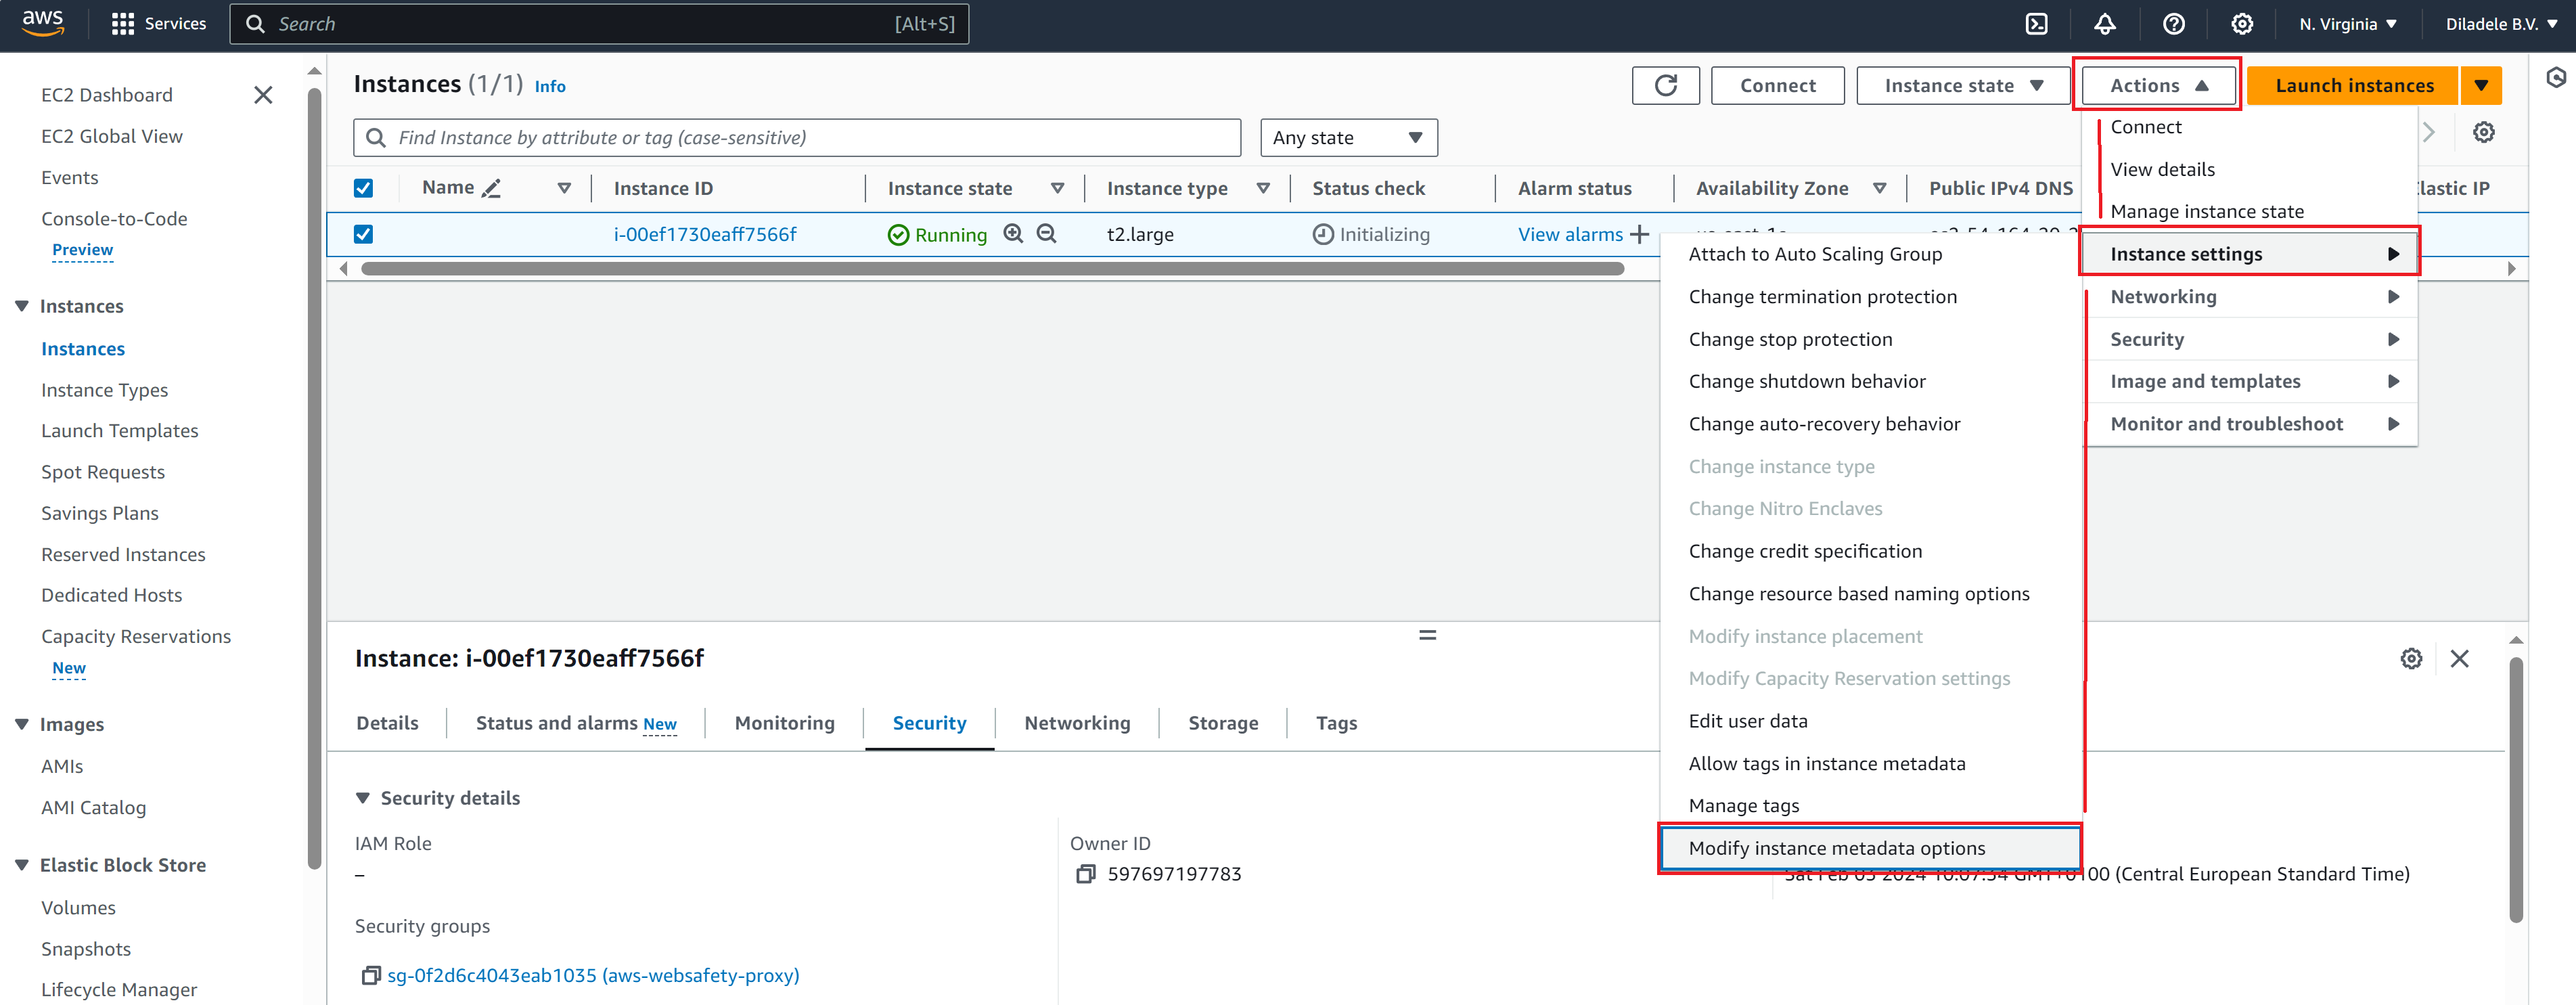Open the Info link next to Instances
The width and height of the screenshot is (2576, 1005).
(550, 87)
